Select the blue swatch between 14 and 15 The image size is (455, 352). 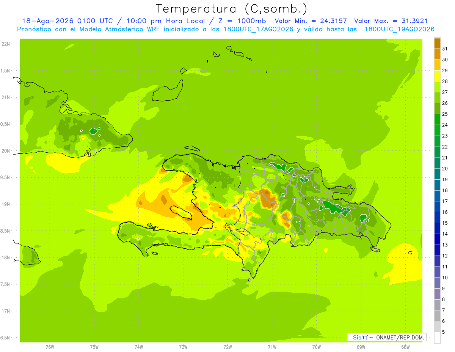(x=437, y=229)
